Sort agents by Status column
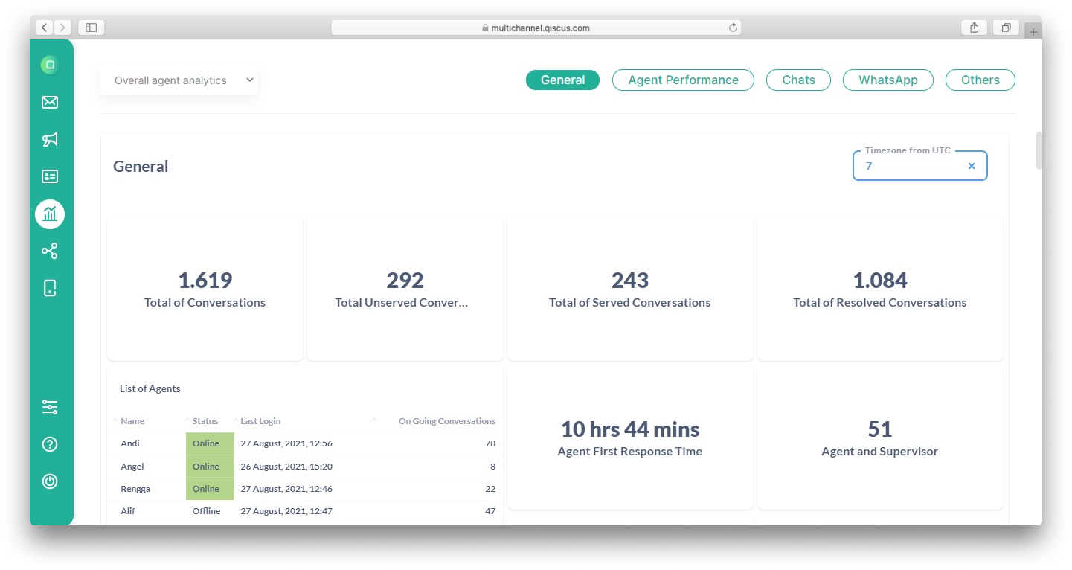Image resolution: width=1072 pixels, height=570 pixels. coord(205,421)
